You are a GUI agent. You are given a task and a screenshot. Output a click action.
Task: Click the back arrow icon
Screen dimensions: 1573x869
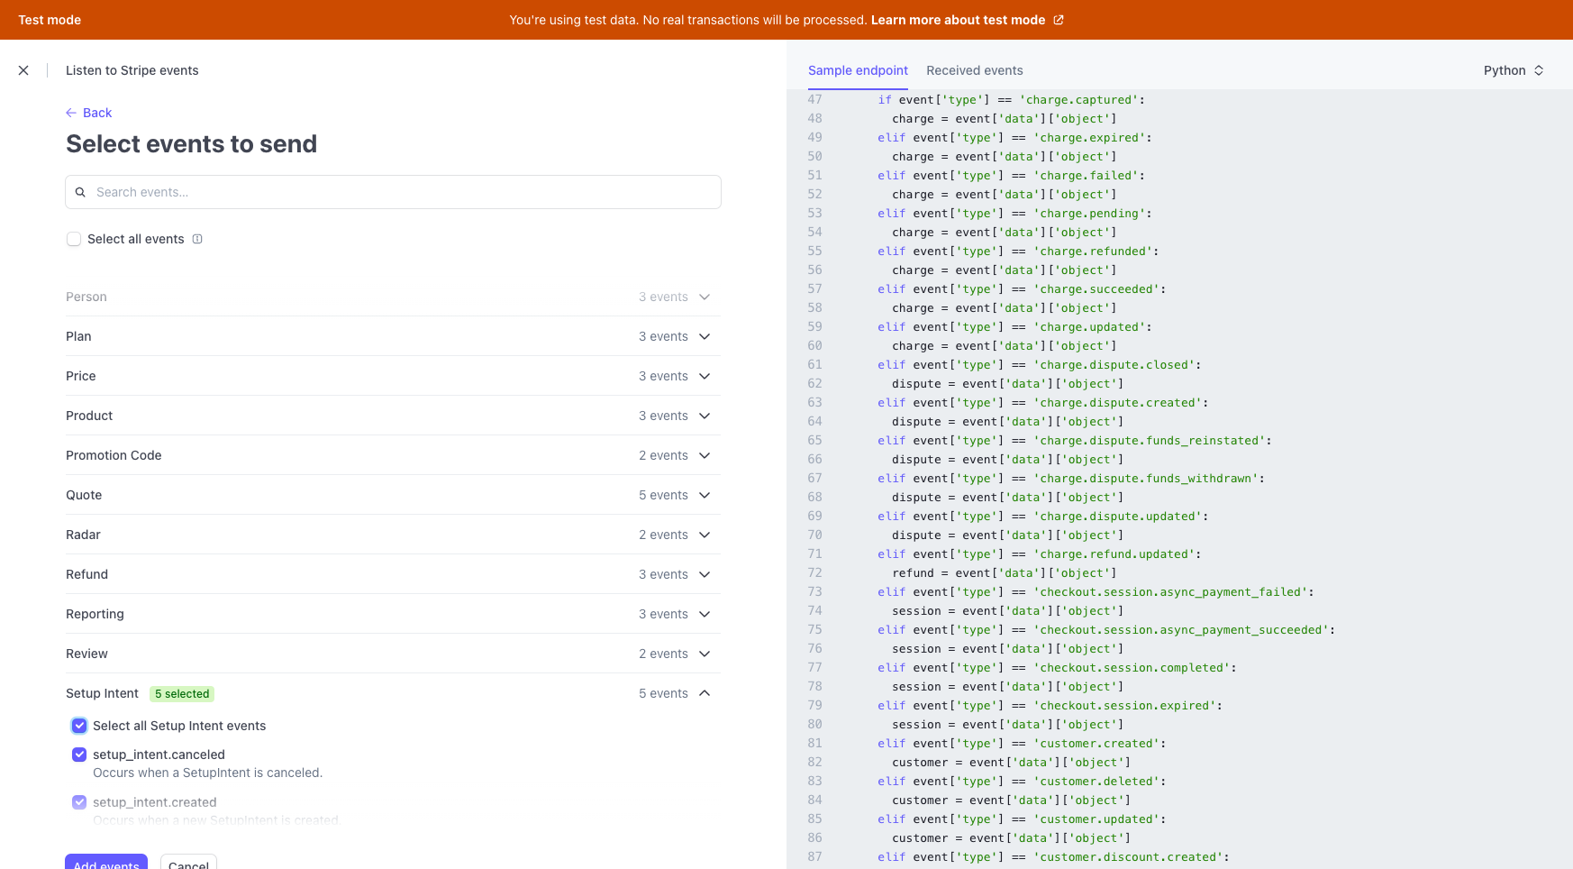(71, 113)
